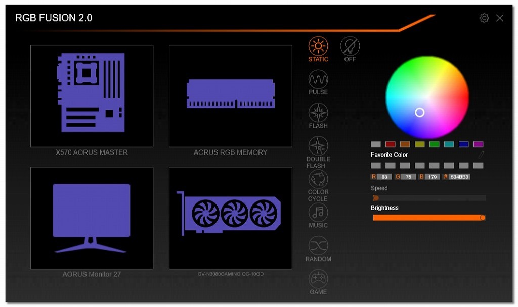Click the Speed slider handle
The image size is (518, 307).
376,198
